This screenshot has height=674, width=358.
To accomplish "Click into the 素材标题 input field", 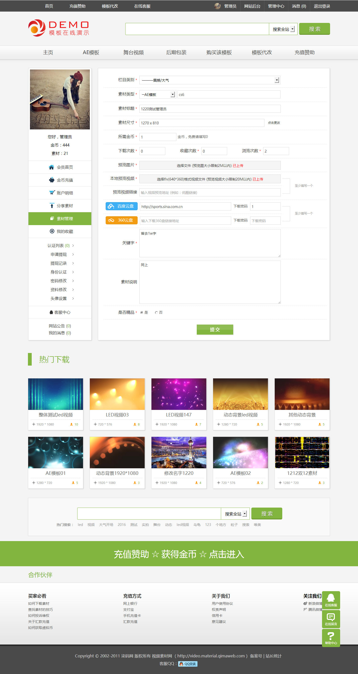I will tap(210, 109).
